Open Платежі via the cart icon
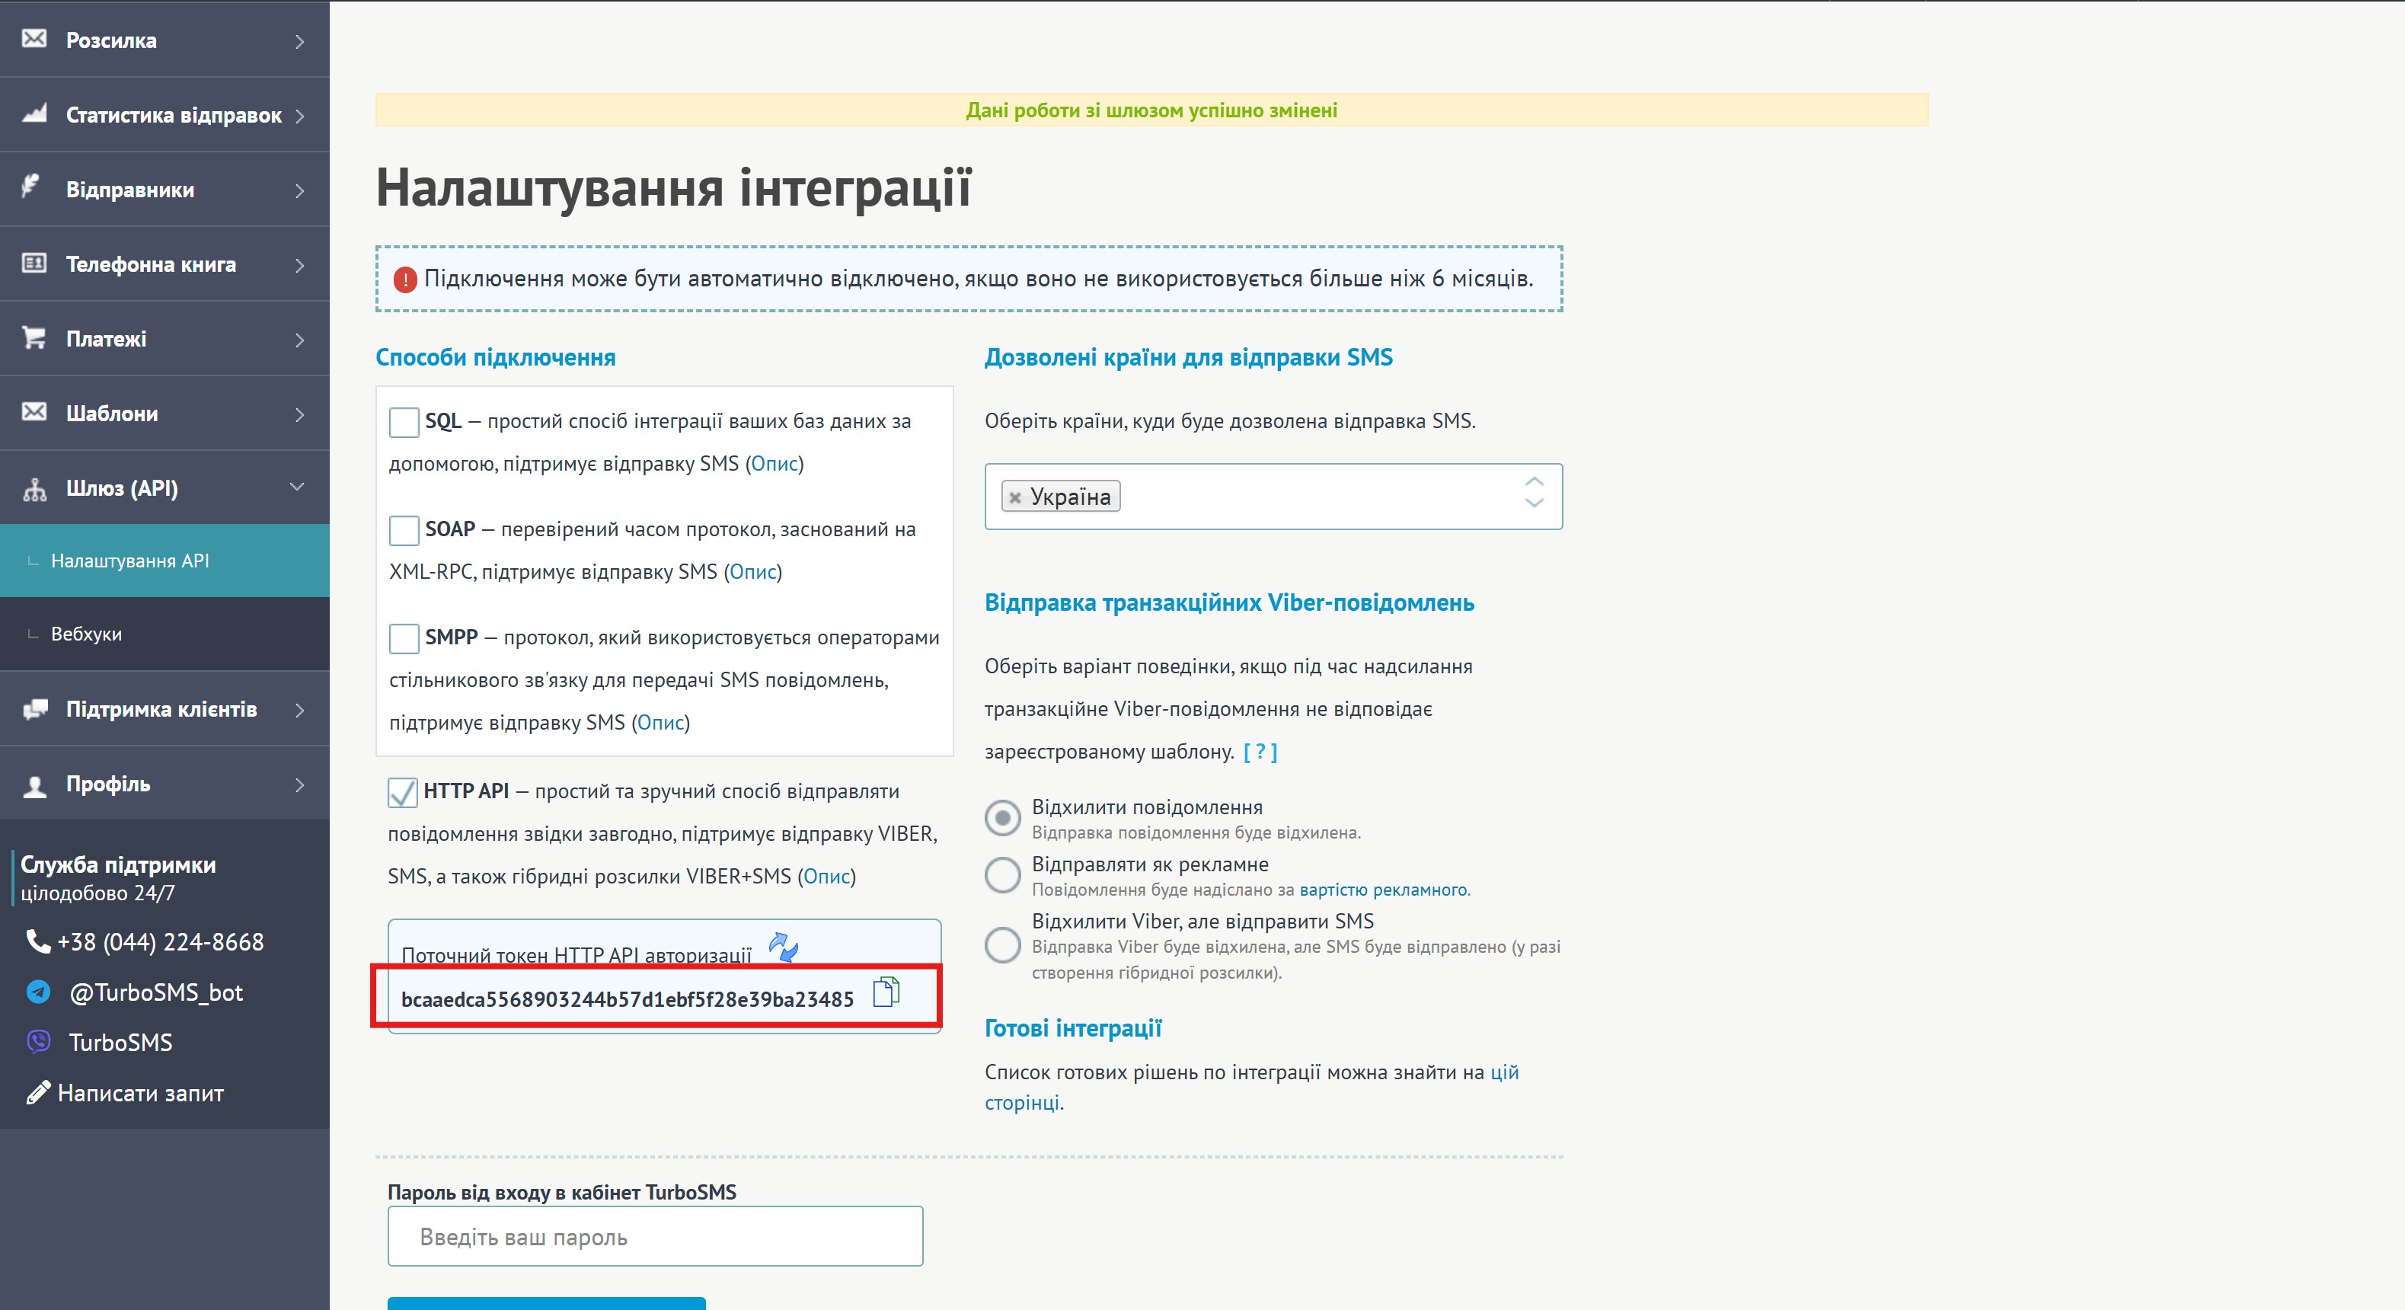 tap(34, 338)
